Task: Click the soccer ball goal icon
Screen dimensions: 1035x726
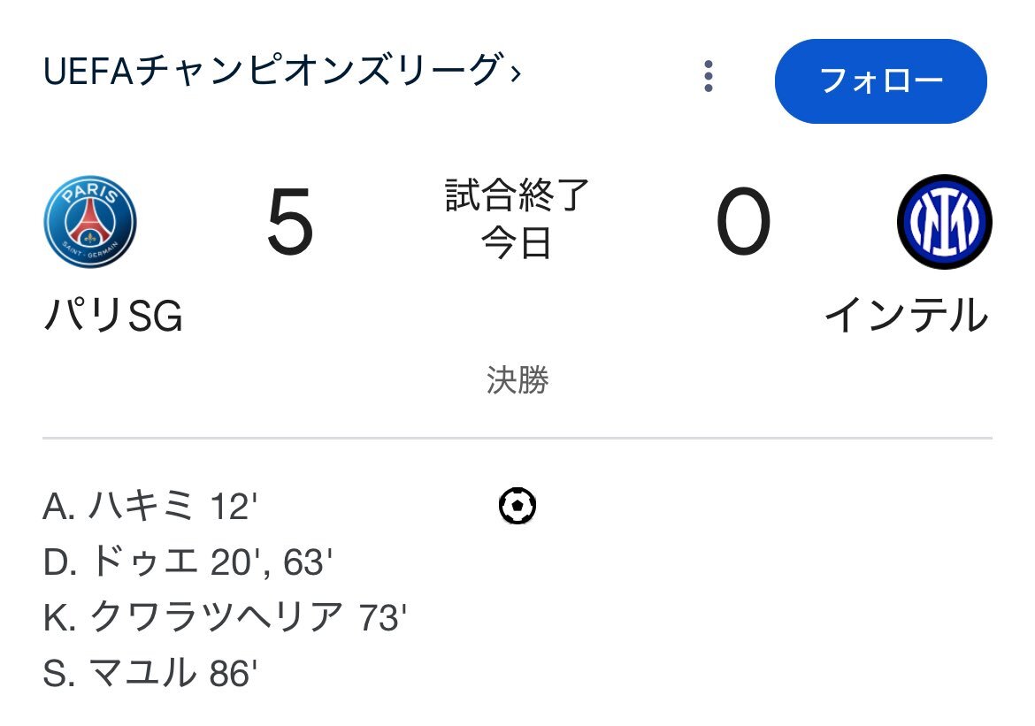Action: (x=517, y=507)
